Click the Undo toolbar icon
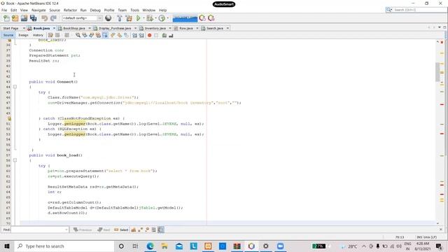 [x=44, y=18]
